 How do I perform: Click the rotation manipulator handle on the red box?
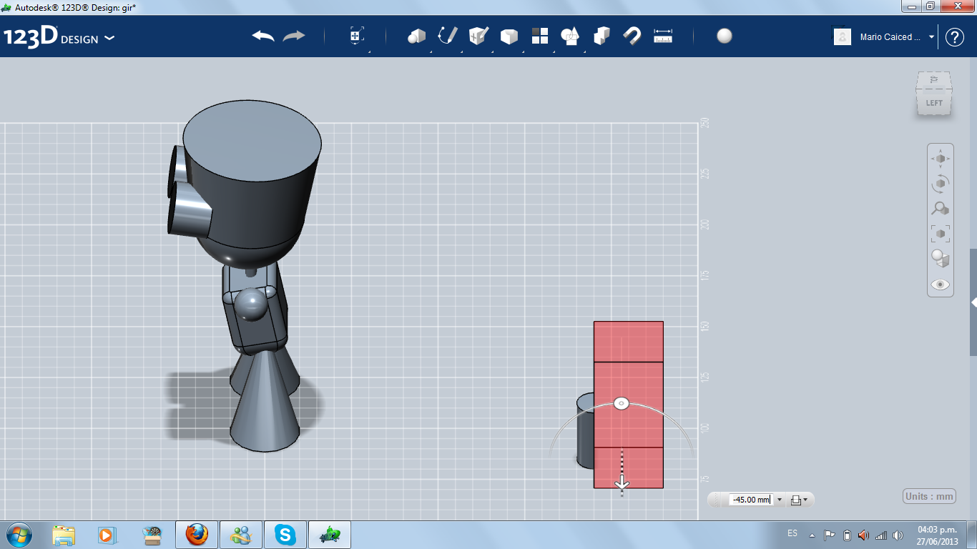pyautogui.click(x=622, y=404)
